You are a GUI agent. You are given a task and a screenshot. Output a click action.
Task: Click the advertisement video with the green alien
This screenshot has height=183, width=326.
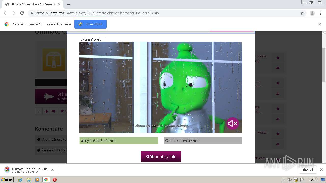pos(161,87)
